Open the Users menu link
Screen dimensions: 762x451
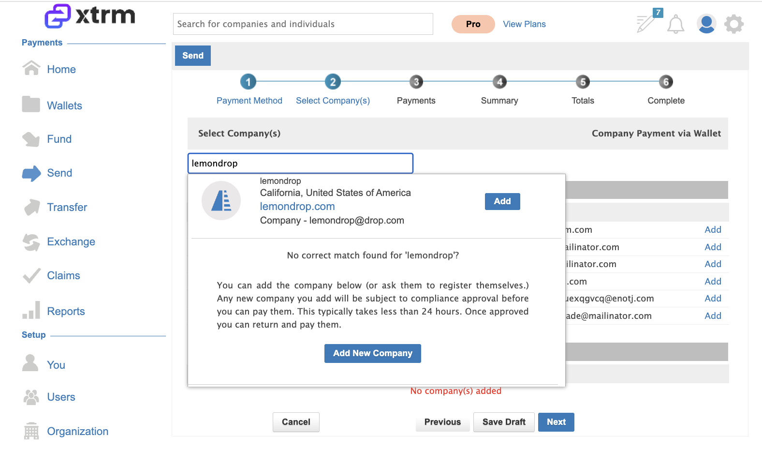point(61,397)
